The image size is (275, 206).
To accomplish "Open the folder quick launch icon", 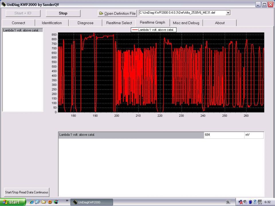I will [x=44, y=202].
